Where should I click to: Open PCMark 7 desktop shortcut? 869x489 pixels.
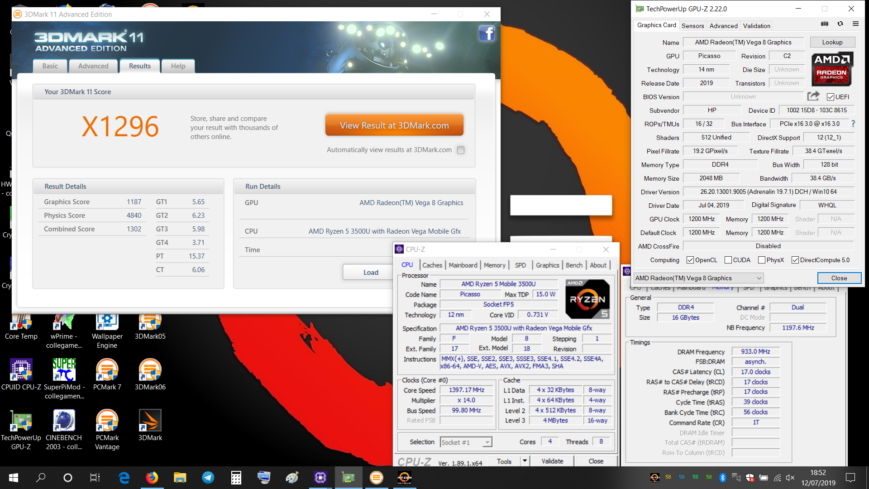click(107, 374)
